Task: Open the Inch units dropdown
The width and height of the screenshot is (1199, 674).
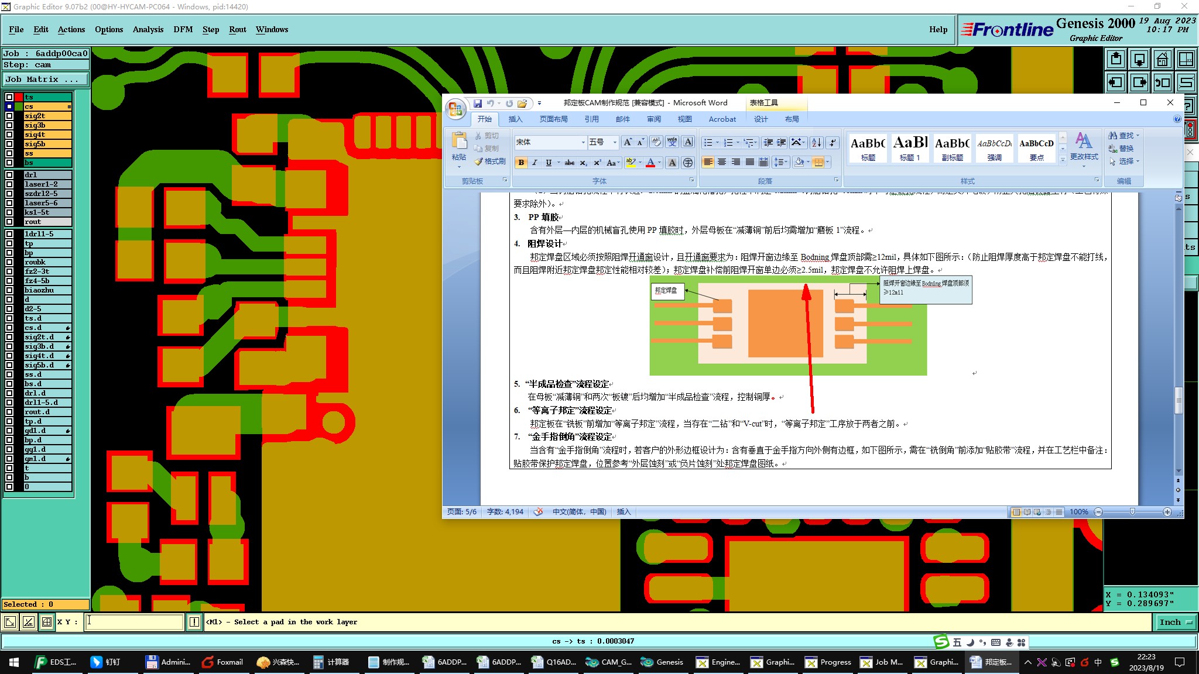Action: click(x=1175, y=622)
